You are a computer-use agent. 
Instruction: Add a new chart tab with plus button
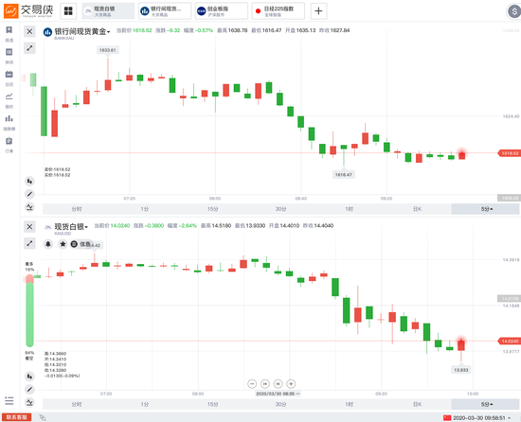pos(318,11)
